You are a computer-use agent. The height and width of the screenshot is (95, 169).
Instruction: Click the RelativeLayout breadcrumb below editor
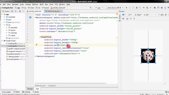[x=40, y=85]
